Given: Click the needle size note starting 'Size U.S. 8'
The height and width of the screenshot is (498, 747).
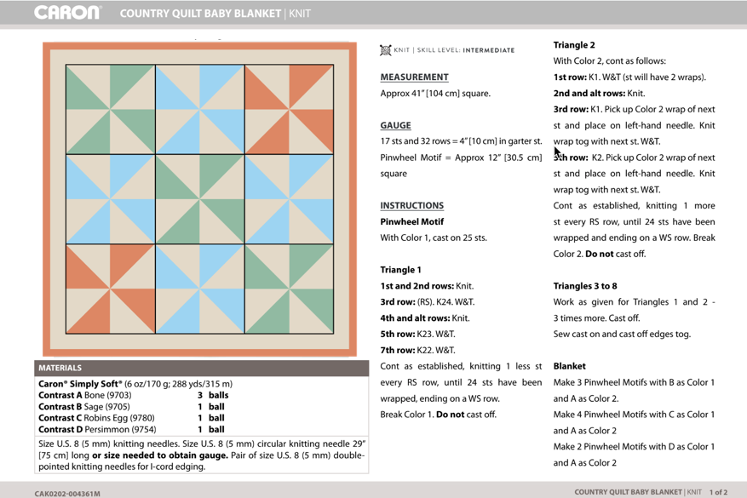Looking at the screenshot, I should (202, 455).
